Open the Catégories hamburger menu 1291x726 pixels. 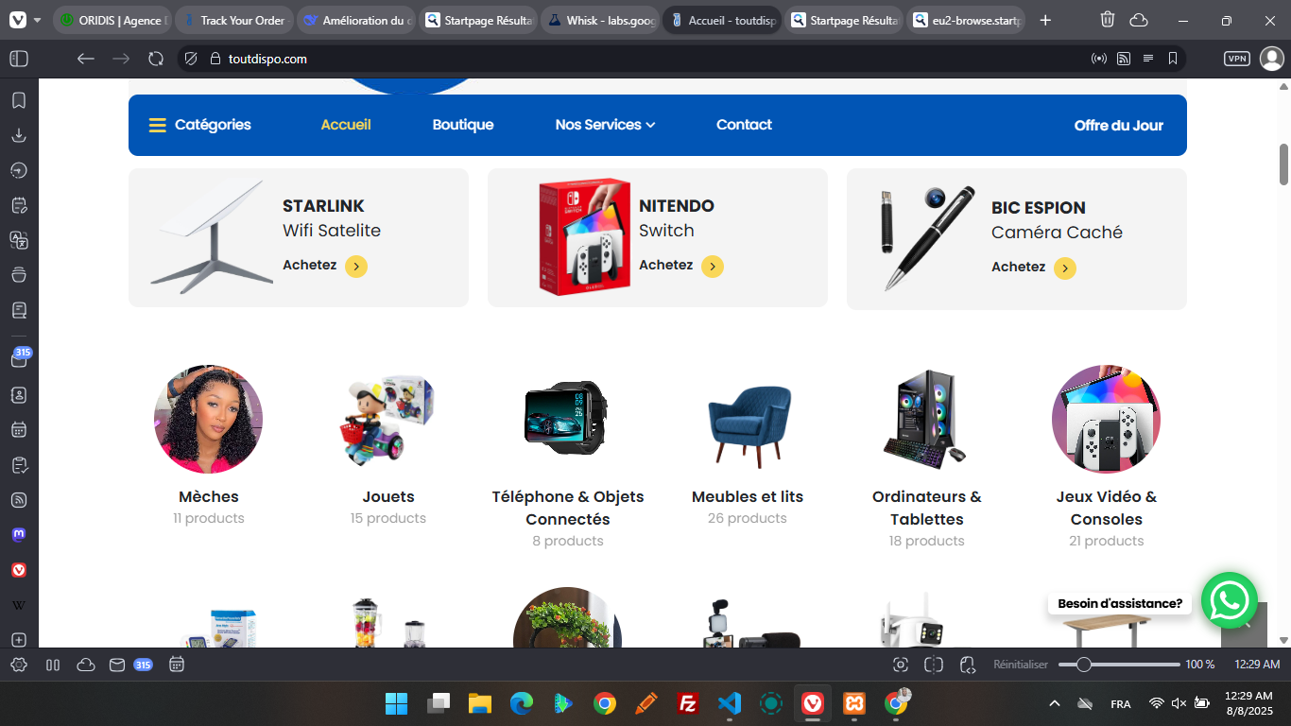coord(199,125)
